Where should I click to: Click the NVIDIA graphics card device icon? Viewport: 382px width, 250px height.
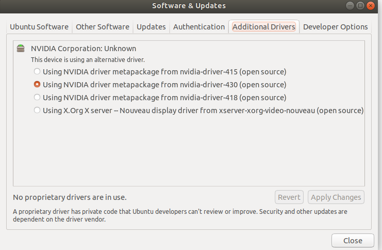coord(21,49)
